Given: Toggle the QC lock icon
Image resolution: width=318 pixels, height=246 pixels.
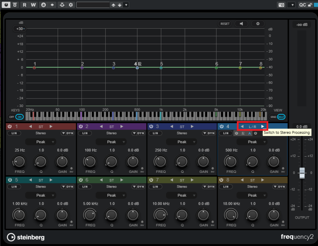Looking at the screenshot, I should [310, 5].
